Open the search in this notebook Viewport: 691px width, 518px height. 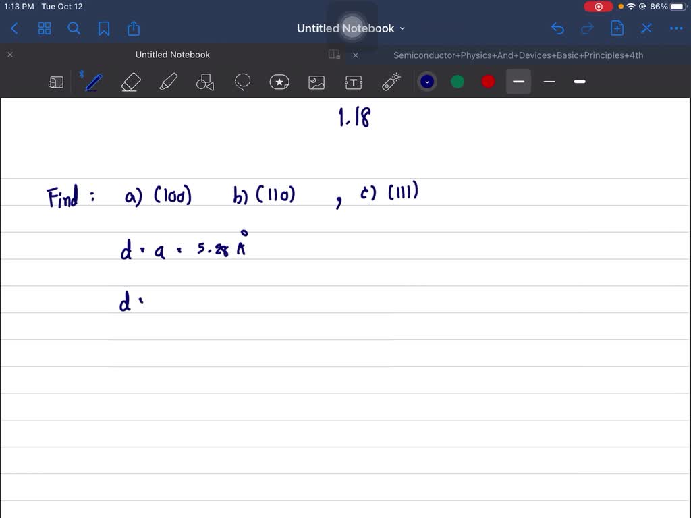74,28
